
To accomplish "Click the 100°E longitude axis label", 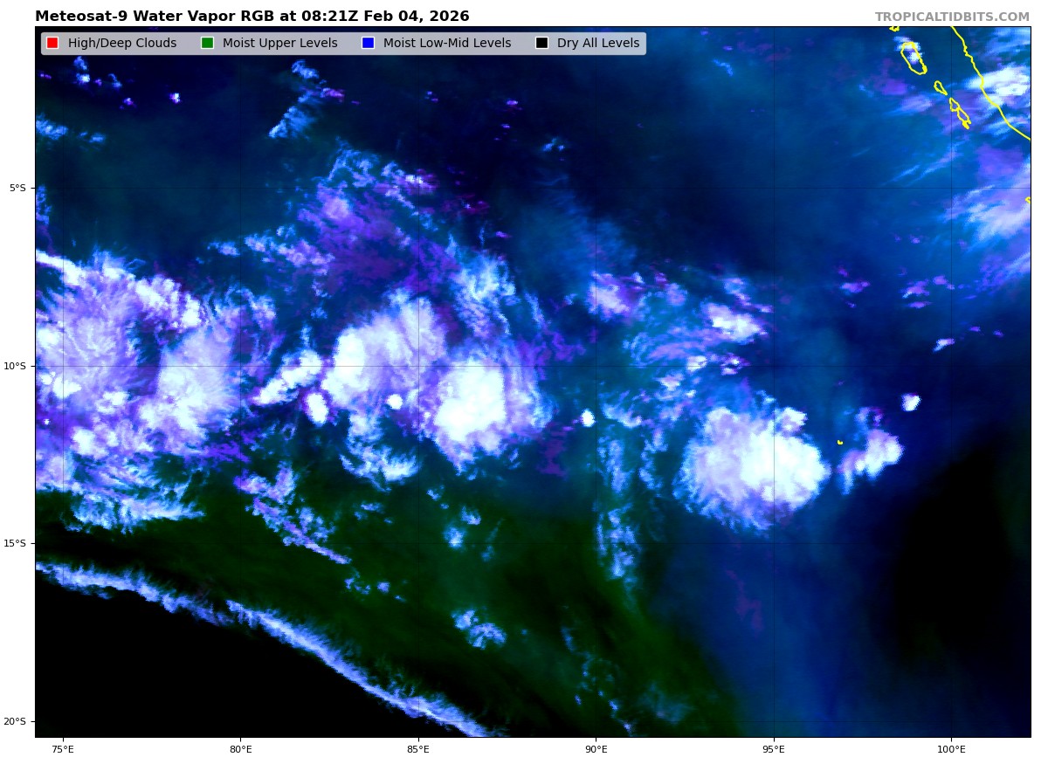I will tap(951, 748).
